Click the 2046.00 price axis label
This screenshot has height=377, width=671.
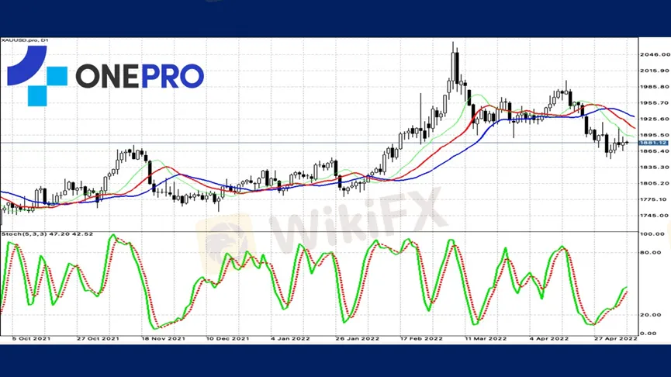(654, 55)
